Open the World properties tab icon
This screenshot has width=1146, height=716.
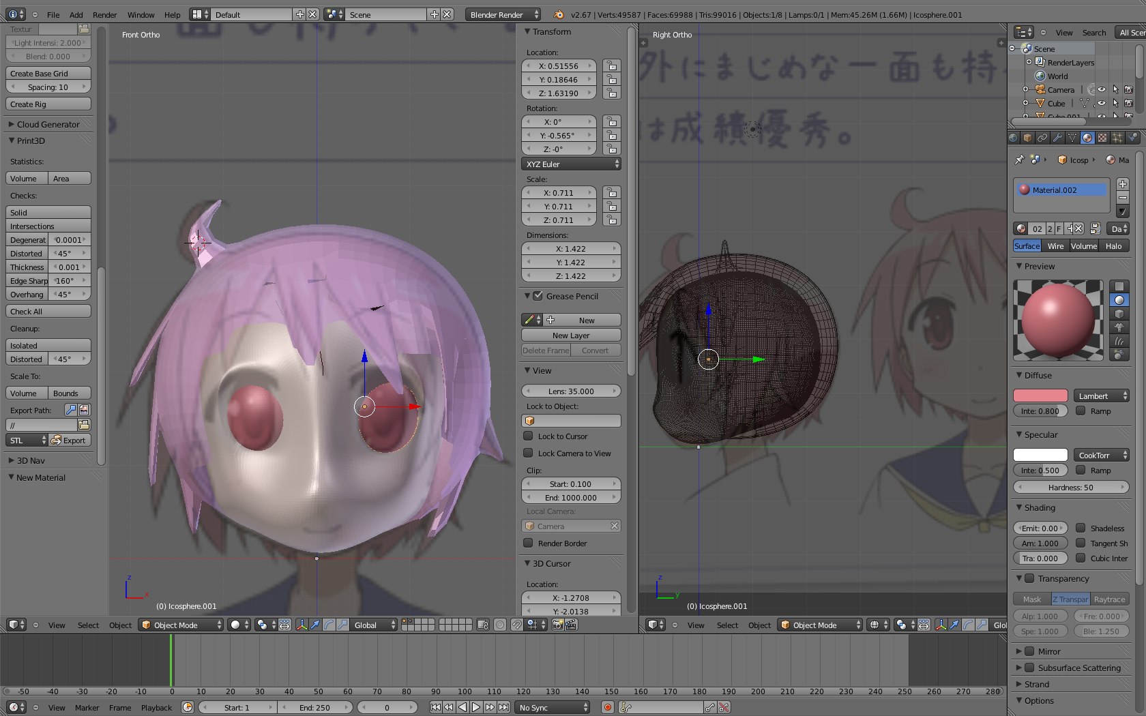point(1013,138)
